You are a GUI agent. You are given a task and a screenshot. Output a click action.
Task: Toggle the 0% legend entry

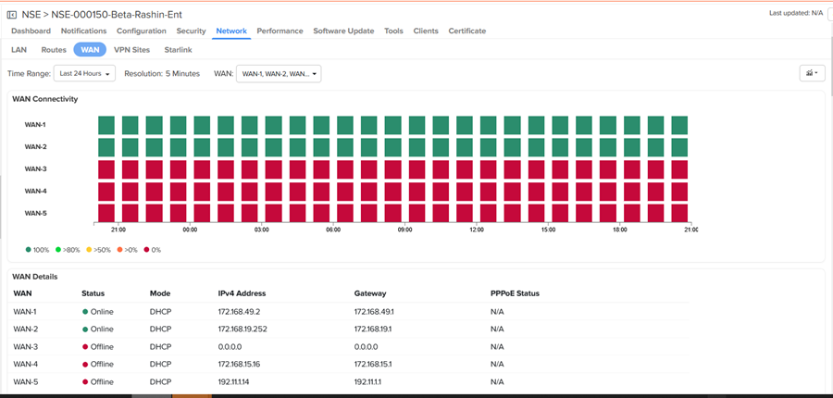click(x=150, y=250)
